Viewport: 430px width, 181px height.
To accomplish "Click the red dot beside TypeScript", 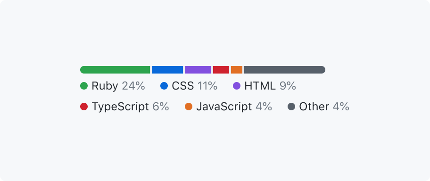I will (84, 107).
